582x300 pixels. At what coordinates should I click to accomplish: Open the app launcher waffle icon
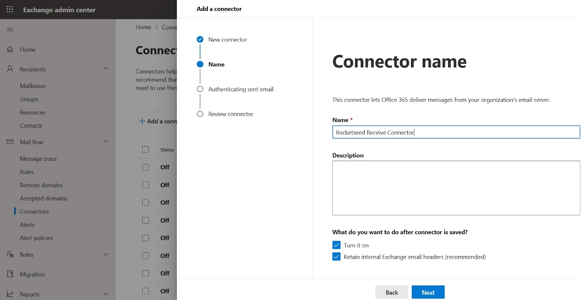(10, 9)
